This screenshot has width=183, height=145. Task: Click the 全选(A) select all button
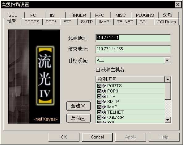(x=79, y=106)
